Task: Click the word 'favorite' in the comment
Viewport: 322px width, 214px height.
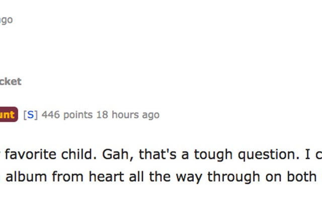Action: (31, 154)
